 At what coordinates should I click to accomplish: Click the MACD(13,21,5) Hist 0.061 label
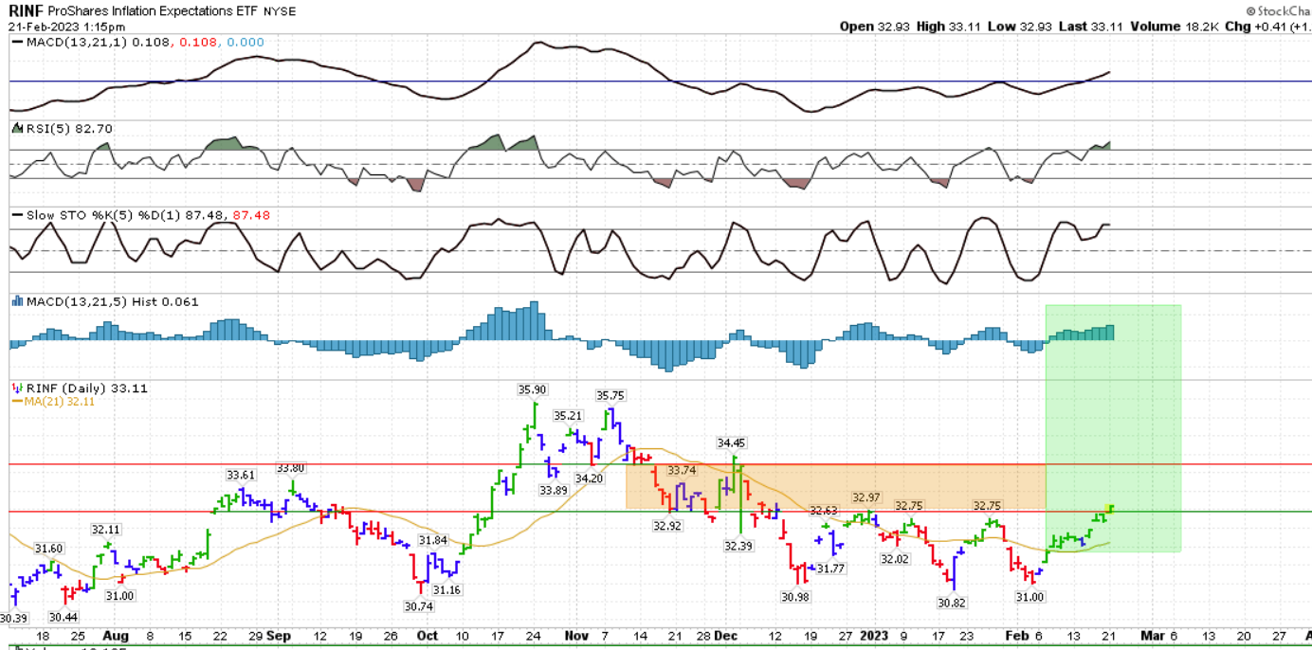[x=112, y=301]
